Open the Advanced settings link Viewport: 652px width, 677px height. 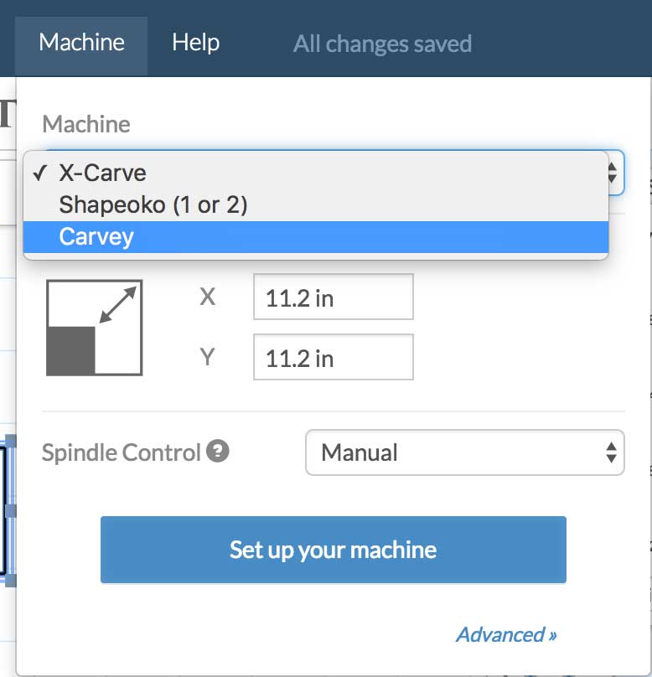point(506,635)
